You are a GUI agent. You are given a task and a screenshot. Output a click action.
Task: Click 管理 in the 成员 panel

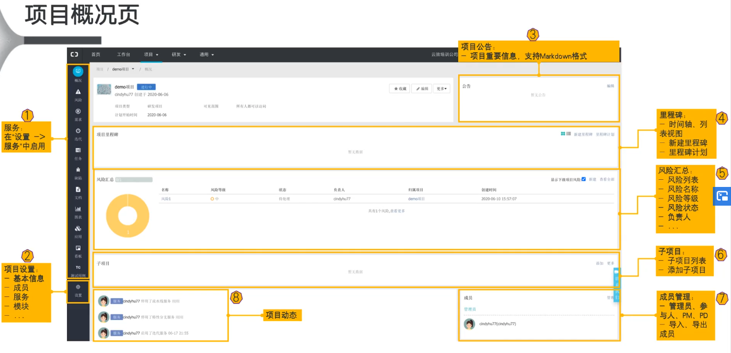(x=610, y=297)
